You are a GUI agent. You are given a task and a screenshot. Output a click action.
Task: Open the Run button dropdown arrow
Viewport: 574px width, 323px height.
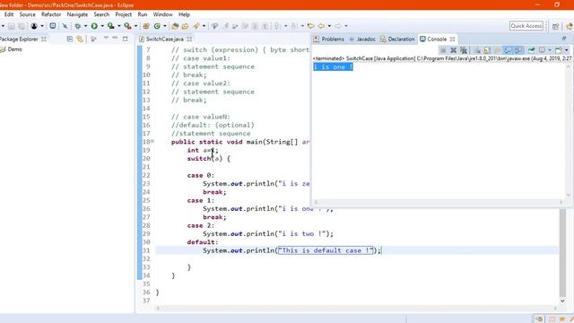click(x=102, y=26)
